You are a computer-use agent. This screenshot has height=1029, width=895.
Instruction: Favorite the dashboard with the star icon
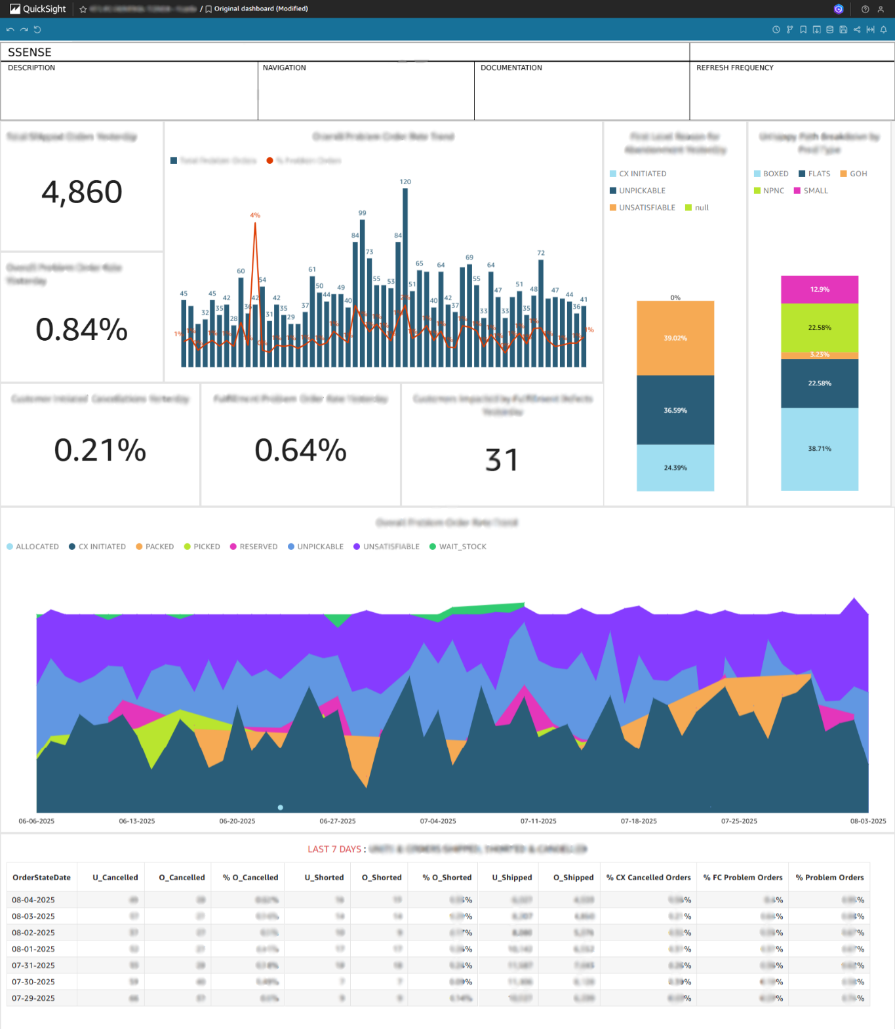point(83,9)
